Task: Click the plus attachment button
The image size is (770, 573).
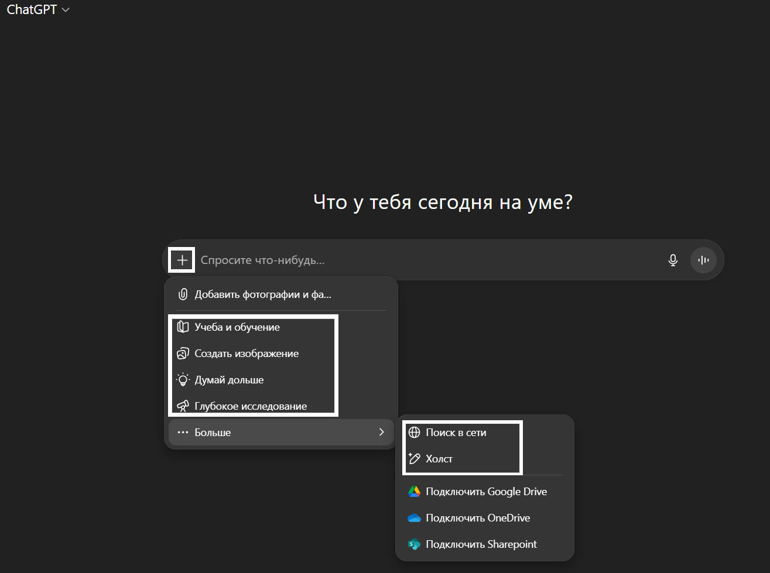Action: pos(182,260)
